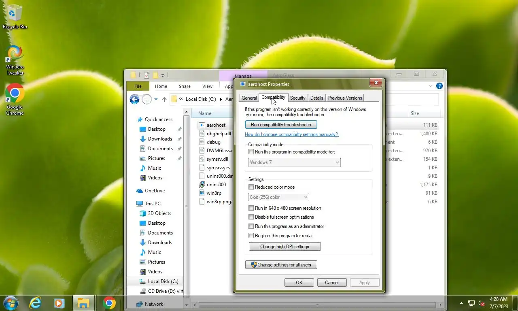Click Quick access in navigation pane
Screen dimensions: 518x311
158,119
